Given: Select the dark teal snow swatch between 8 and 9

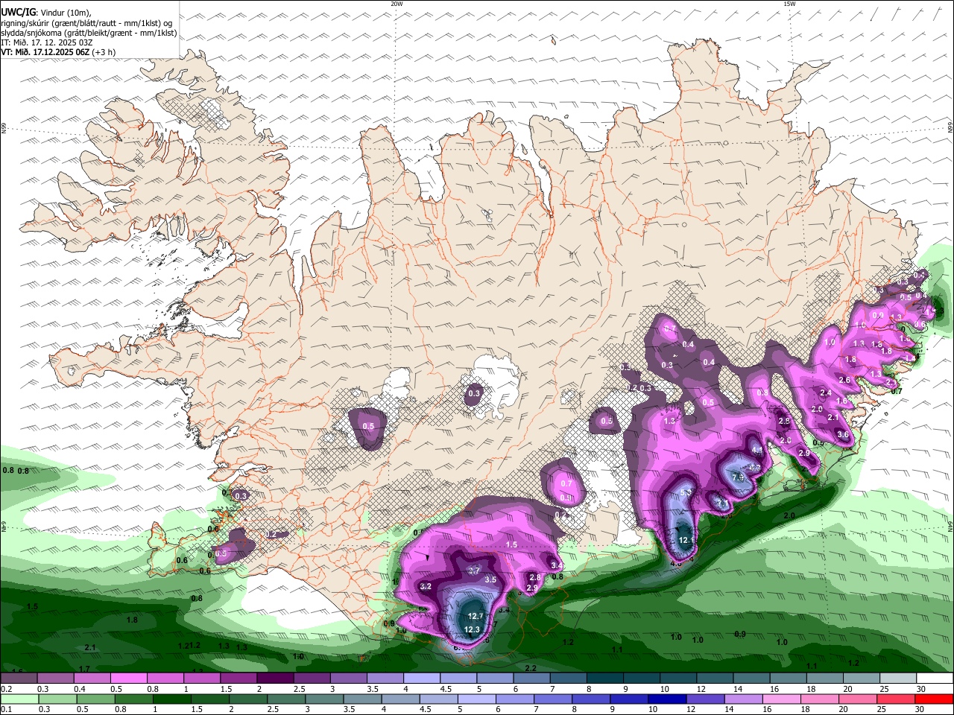Looking at the screenshot, I should click(605, 679).
